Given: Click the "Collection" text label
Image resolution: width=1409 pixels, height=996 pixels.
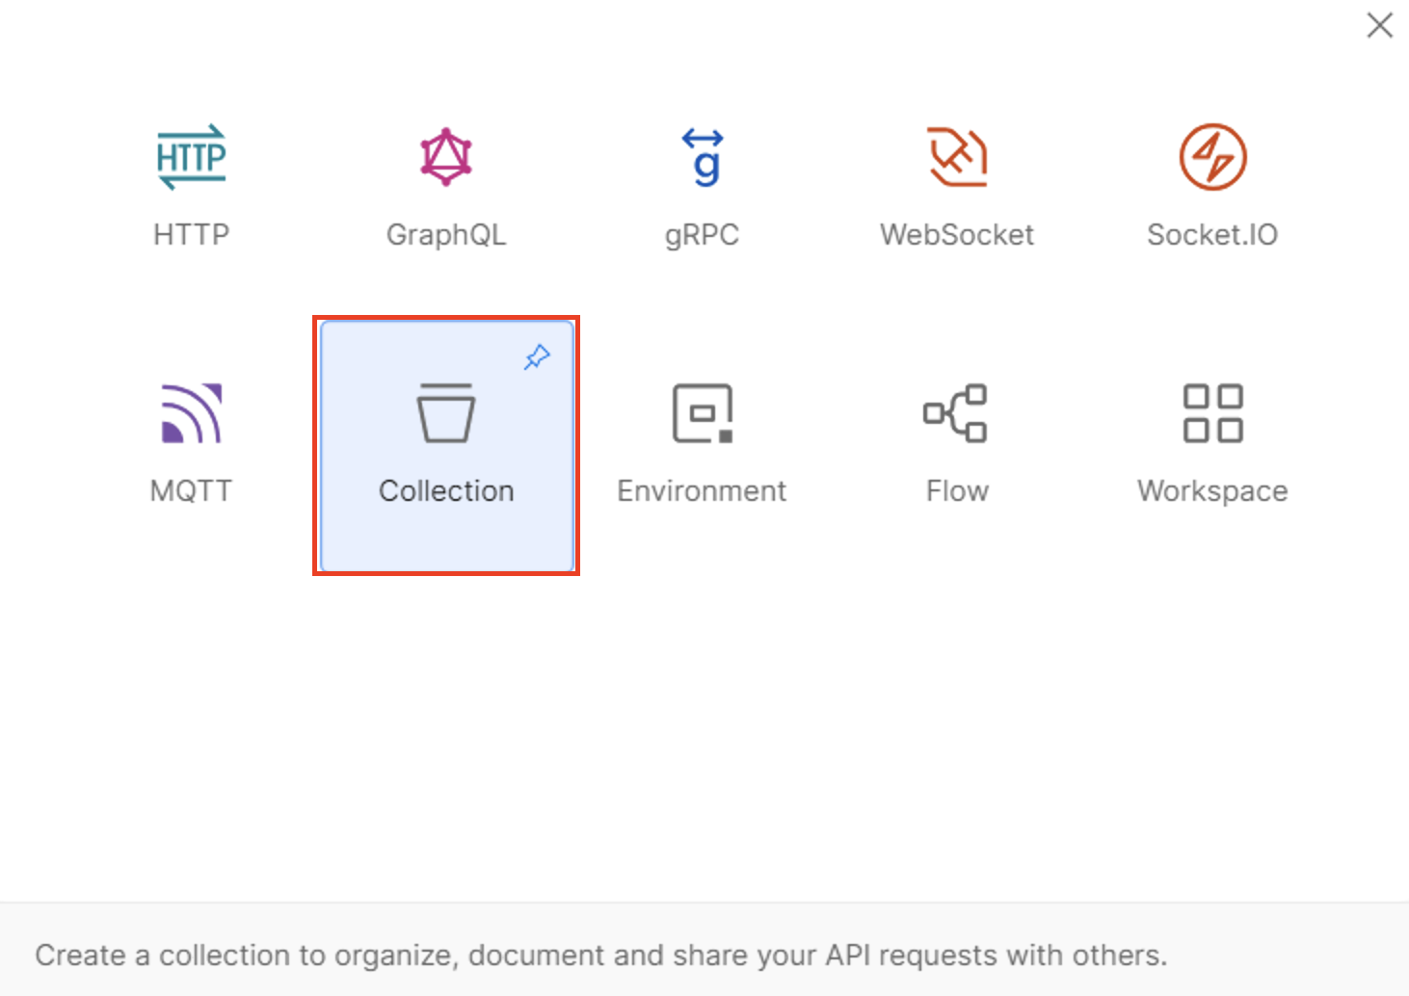Looking at the screenshot, I should 446,491.
